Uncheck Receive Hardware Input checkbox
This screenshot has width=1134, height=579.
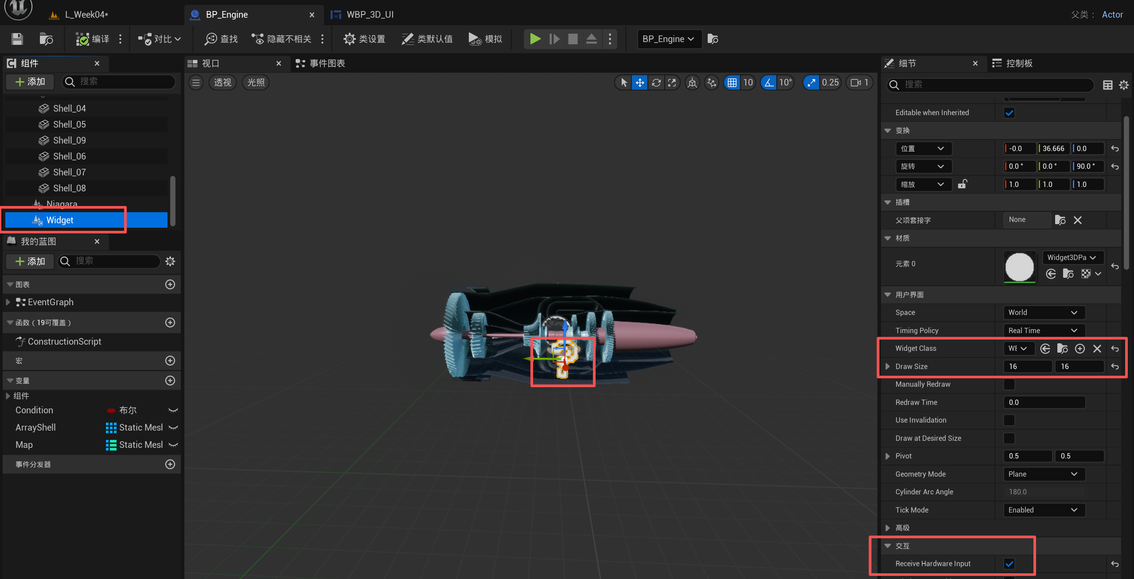tap(1009, 564)
